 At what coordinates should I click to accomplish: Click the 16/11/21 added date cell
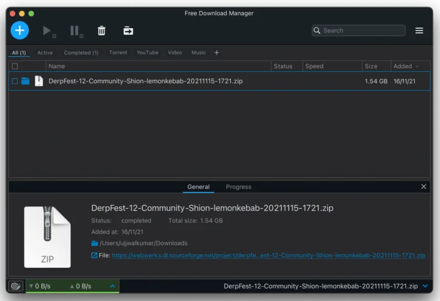click(405, 81)
